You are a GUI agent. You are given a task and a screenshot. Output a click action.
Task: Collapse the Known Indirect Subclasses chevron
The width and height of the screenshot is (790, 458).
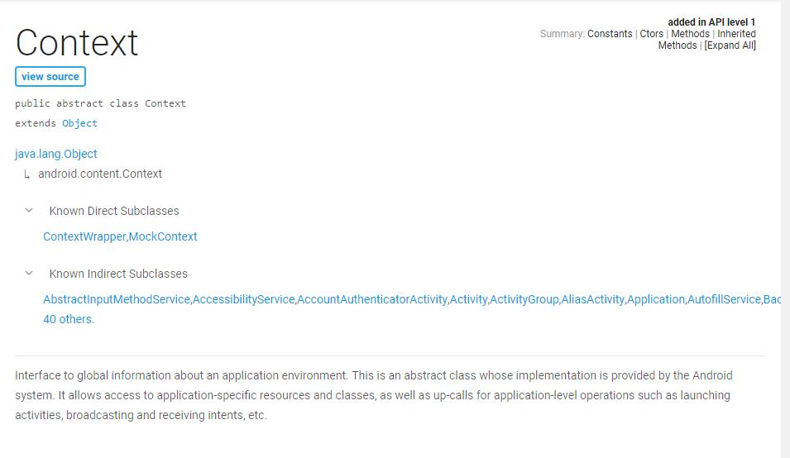[x=29, y=274]
